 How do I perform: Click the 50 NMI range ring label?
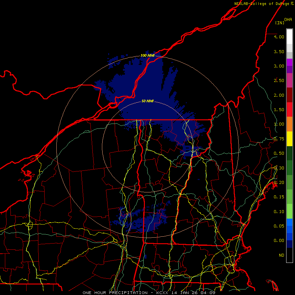click(147, 101)
